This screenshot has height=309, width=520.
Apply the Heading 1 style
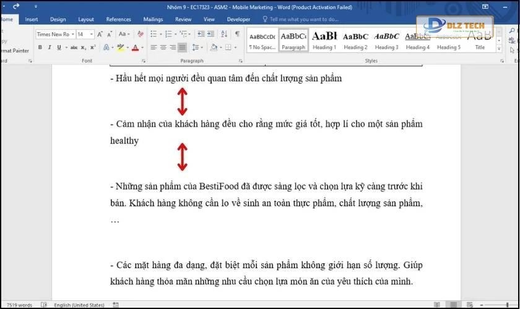point(324,40)
